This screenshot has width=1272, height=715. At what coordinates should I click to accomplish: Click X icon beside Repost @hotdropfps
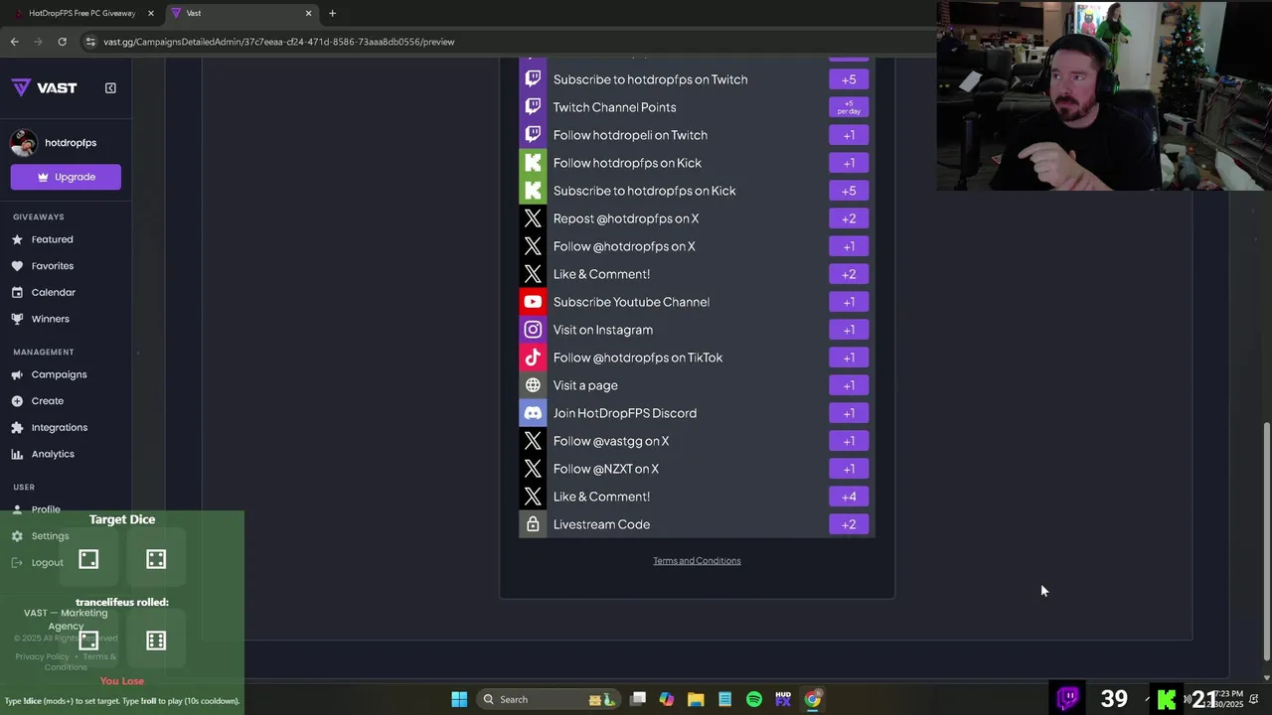point(533,218)
